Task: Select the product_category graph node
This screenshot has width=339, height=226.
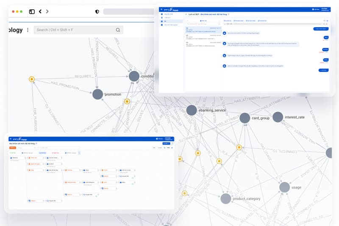Action: (x=226, y=198)
